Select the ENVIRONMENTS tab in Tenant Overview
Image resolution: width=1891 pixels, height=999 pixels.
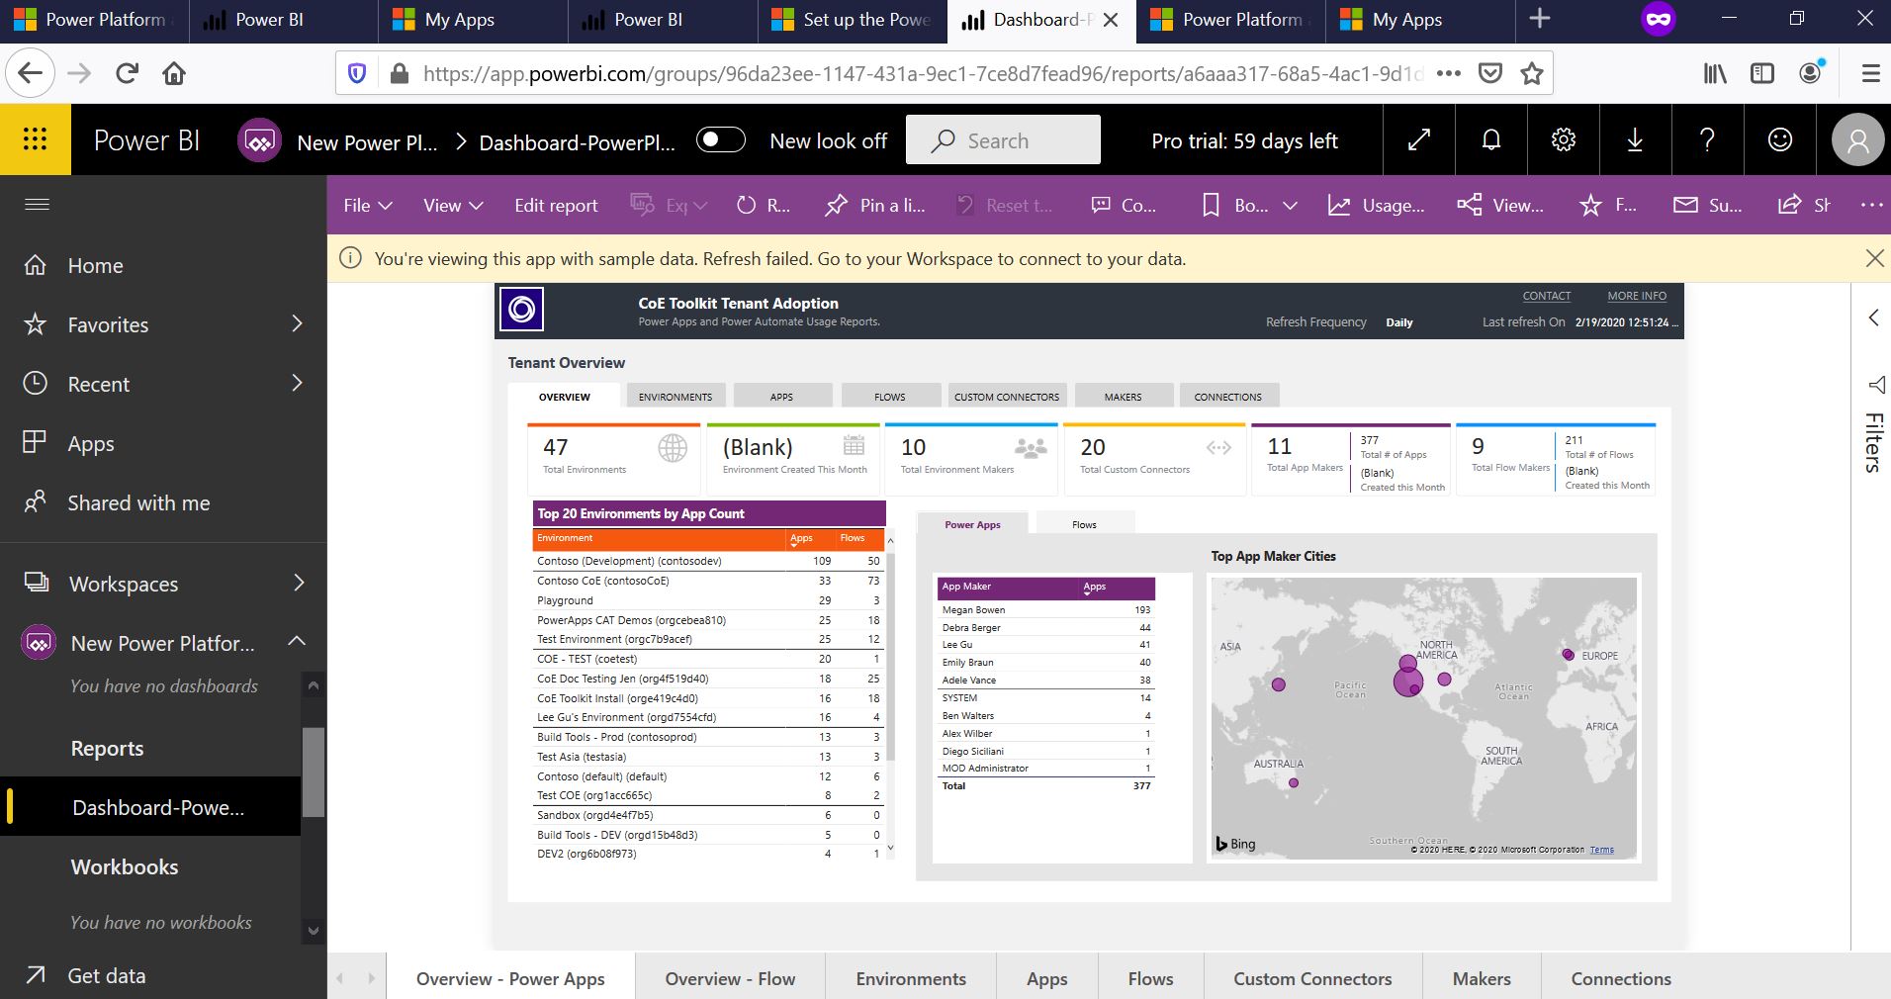click(675, 396)
